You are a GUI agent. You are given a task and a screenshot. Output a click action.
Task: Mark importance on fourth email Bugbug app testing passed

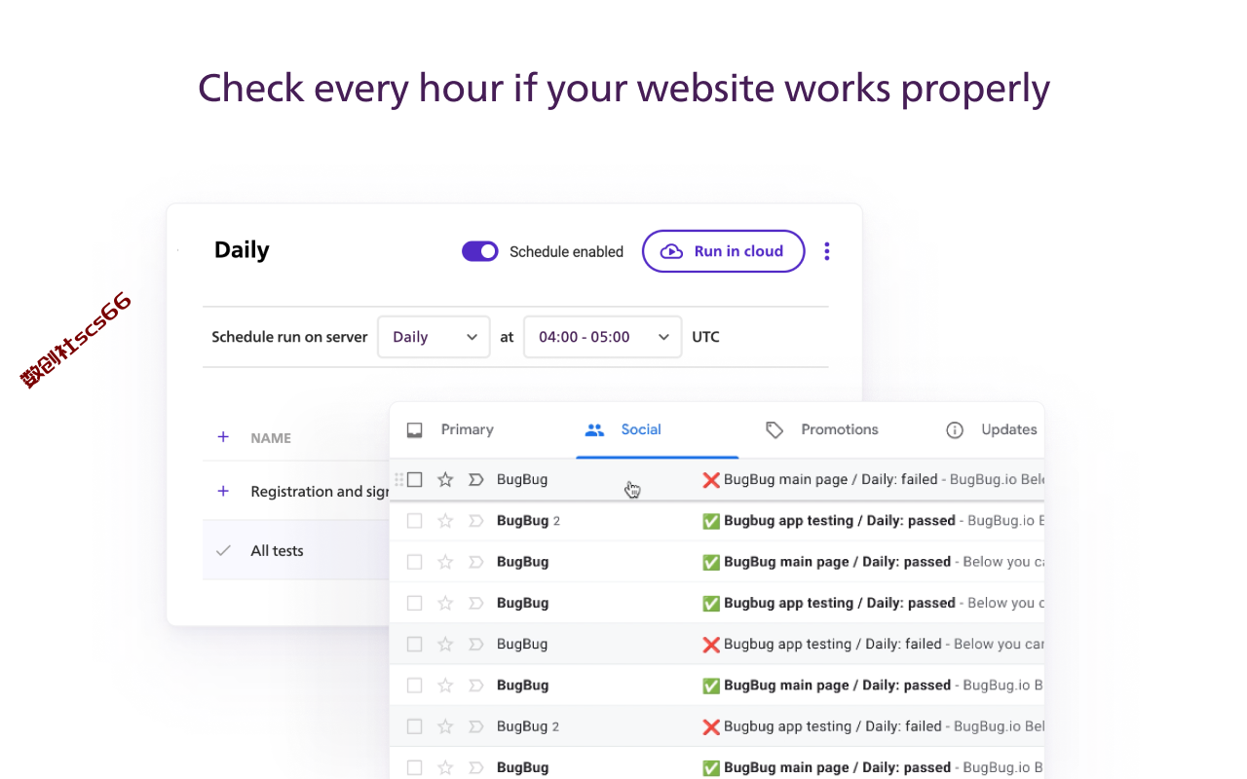click(476, 603)
